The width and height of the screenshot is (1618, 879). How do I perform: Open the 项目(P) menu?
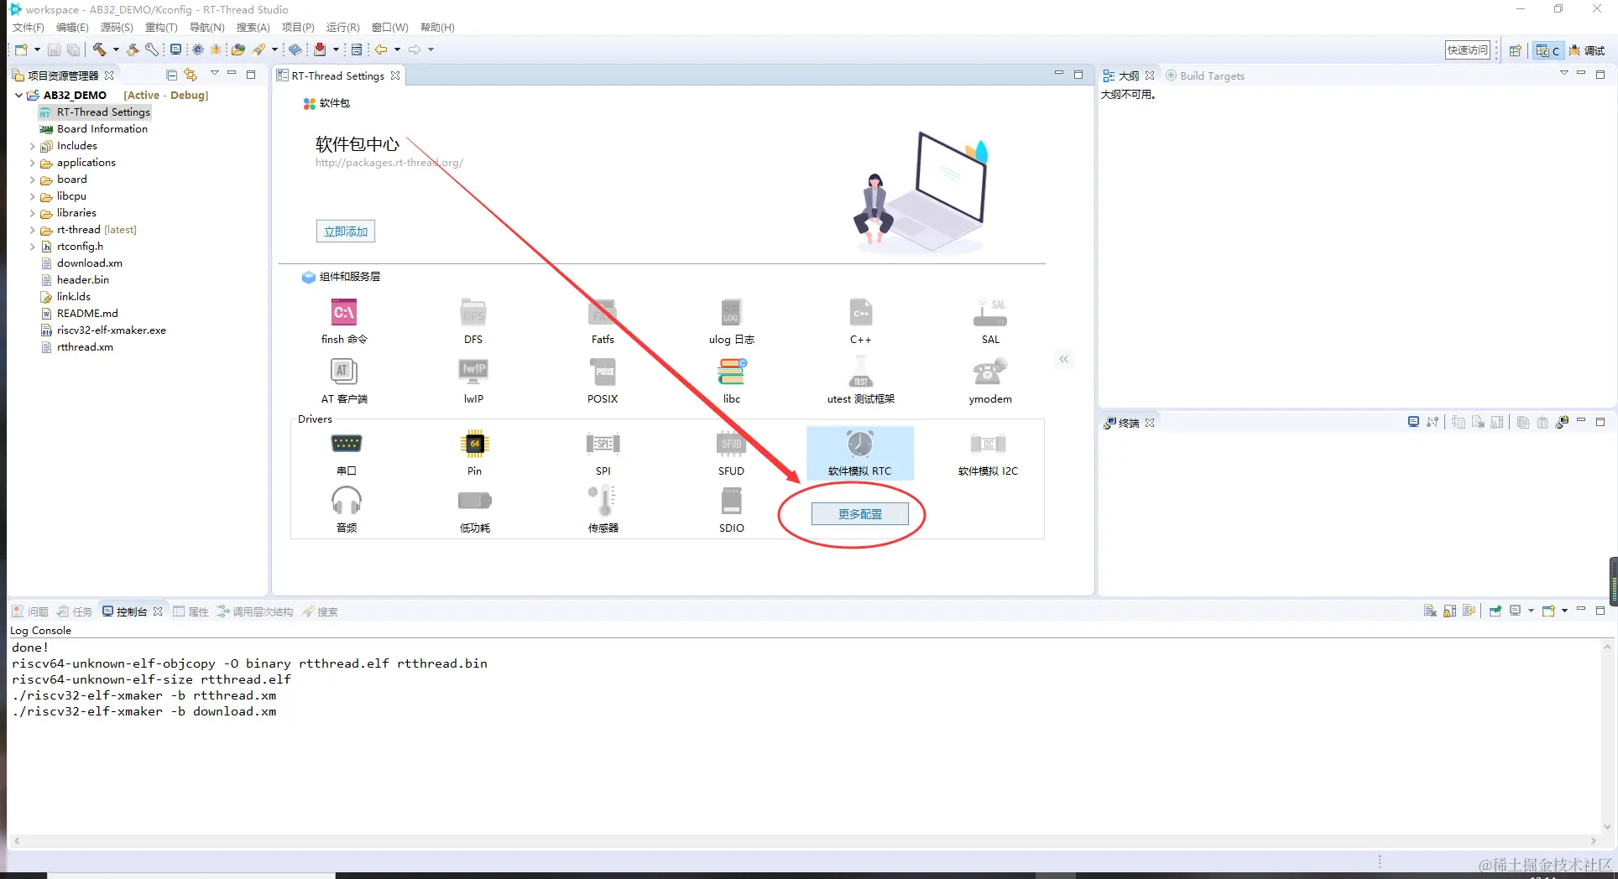298,28
